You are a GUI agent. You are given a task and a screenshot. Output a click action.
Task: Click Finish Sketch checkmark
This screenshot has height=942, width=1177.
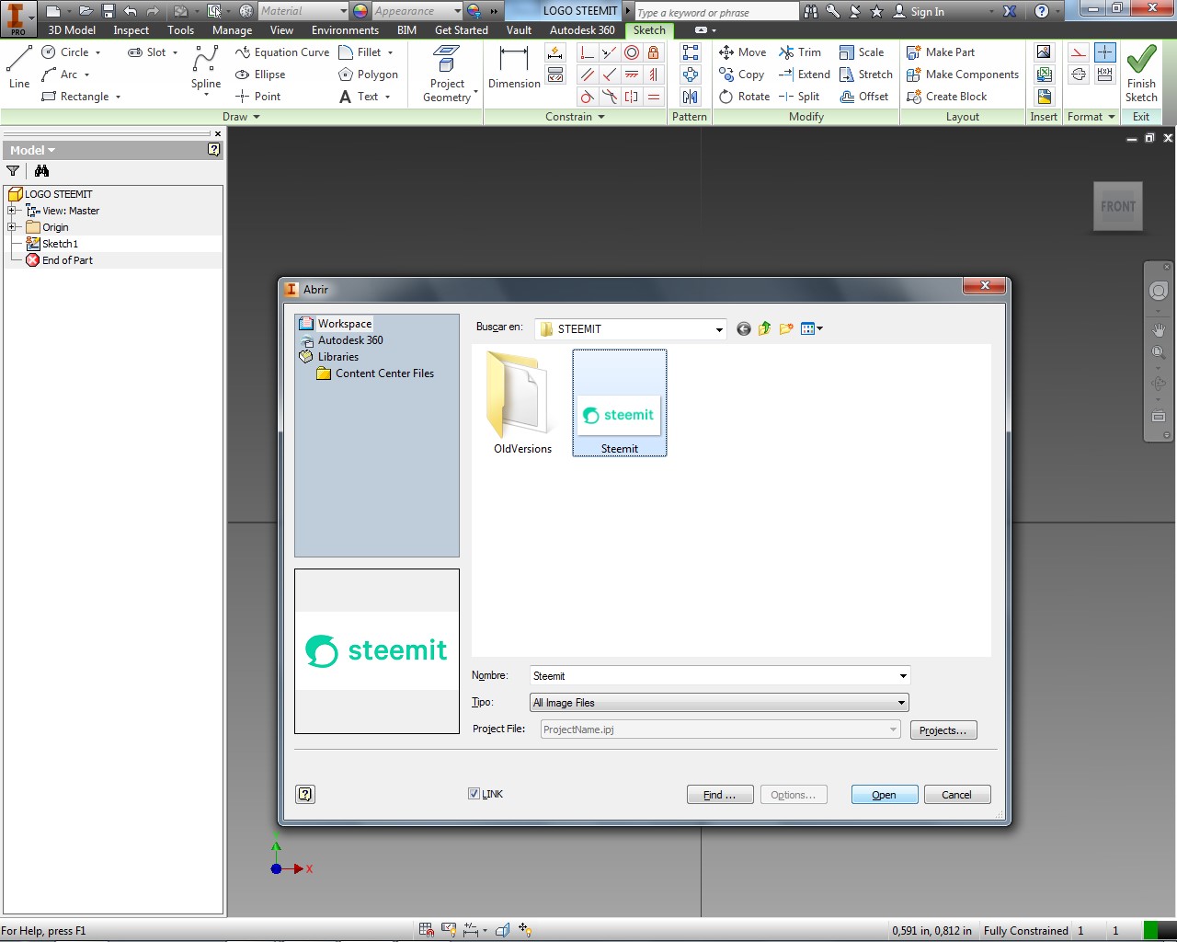coord(1141,74)
